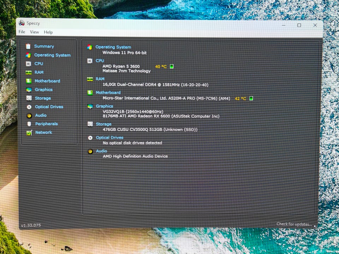Open the Operating System heading link
This screenshot has width=339, height=254.
click(x=113, y=47)
